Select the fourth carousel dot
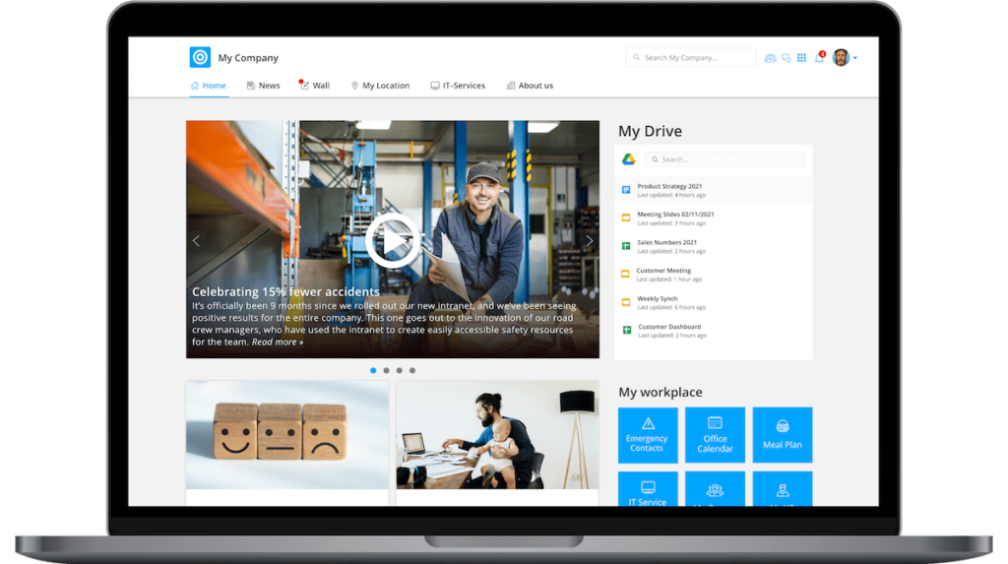 (x=412, y=370)
